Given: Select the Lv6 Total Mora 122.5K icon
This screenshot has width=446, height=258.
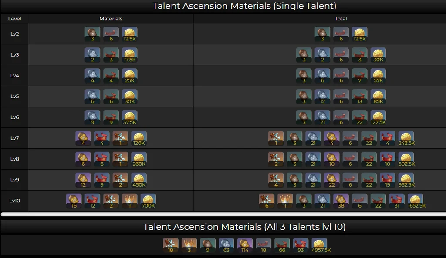Looking at the screenshot, I should point(378,117).
